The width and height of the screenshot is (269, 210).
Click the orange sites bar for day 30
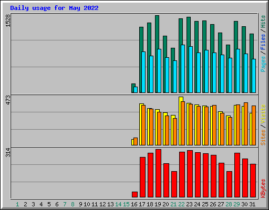click(x=246, y=124)
